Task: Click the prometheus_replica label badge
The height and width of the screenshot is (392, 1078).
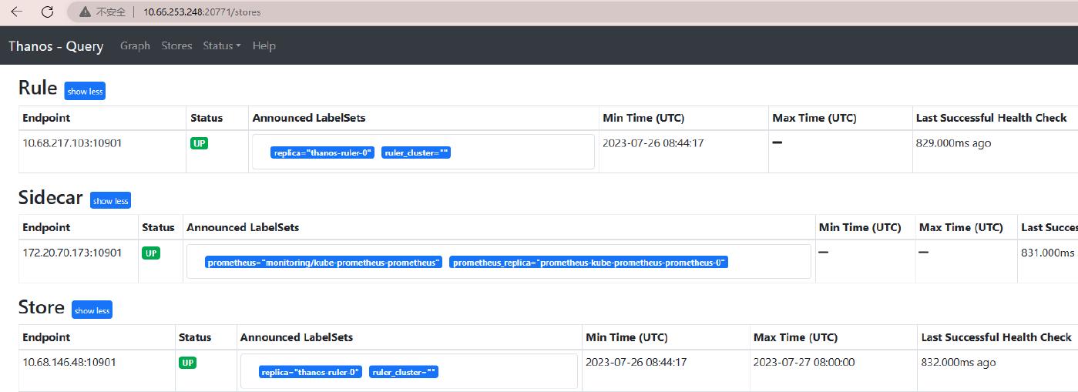Action: click(x=589, y=263)
